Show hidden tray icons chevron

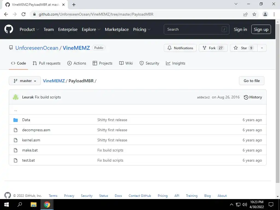(x=231, y=205)
